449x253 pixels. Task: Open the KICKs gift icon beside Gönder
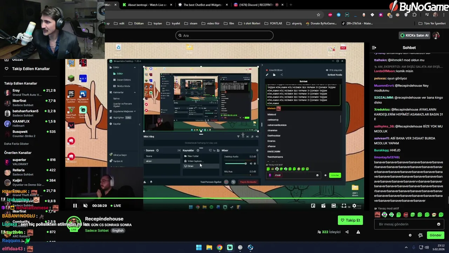(420, 235)
